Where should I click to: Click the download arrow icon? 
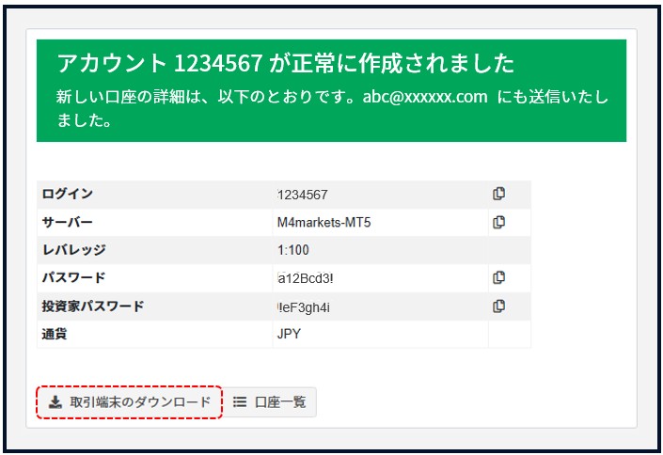click(x=55, y=402)
